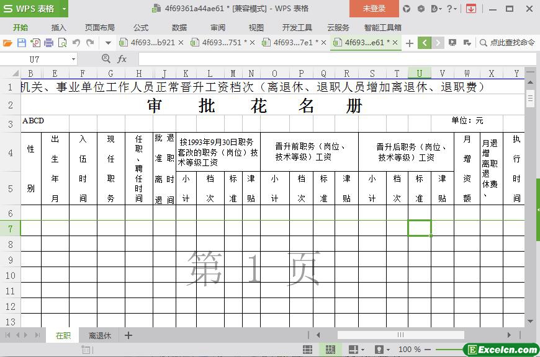This screenshot has height=357, width=540.
Task: Click the 点此查找命令 search command box
Action: point(507,43)
